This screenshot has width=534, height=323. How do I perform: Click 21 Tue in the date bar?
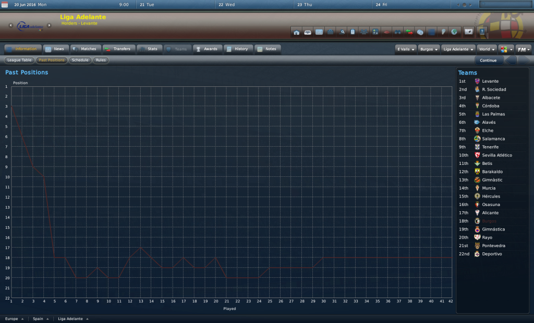point(147,5)
